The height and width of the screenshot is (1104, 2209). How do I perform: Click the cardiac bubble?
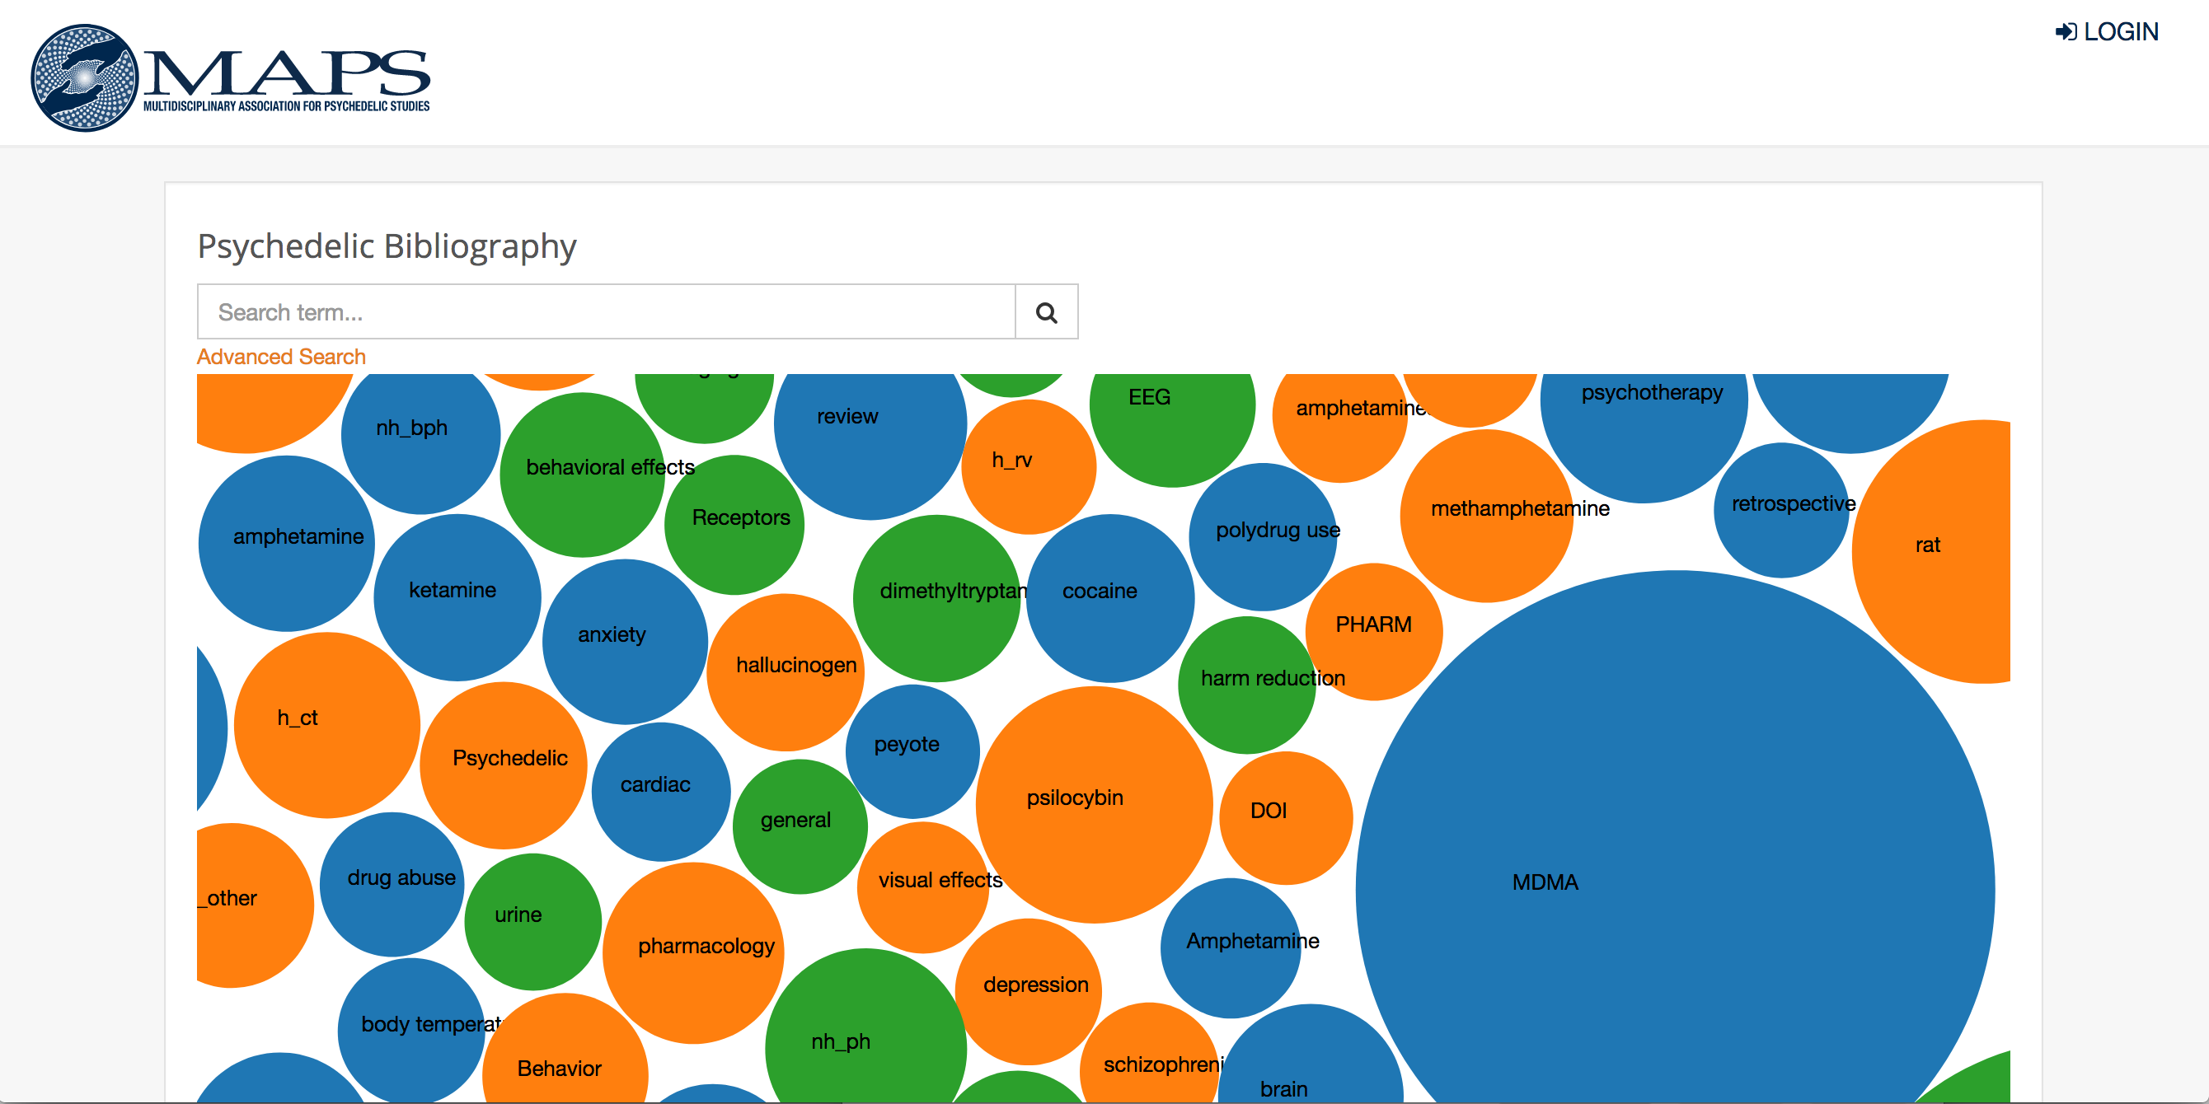coord(661,792)
